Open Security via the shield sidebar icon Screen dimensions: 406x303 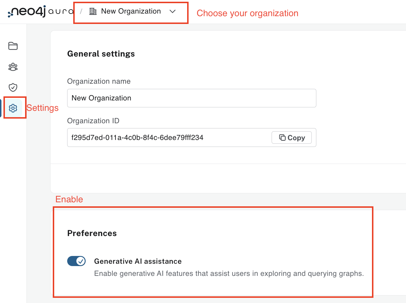[x=13, y=87]
